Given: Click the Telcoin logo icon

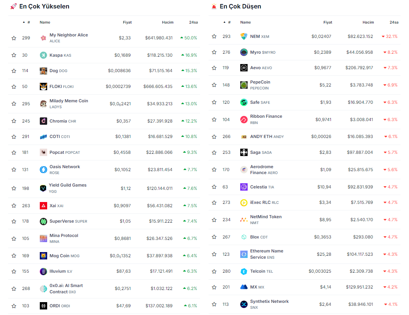Looking at the screenshot, I should 244,271.
